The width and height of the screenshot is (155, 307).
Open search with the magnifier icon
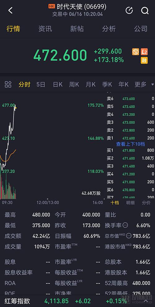[145, 11]
